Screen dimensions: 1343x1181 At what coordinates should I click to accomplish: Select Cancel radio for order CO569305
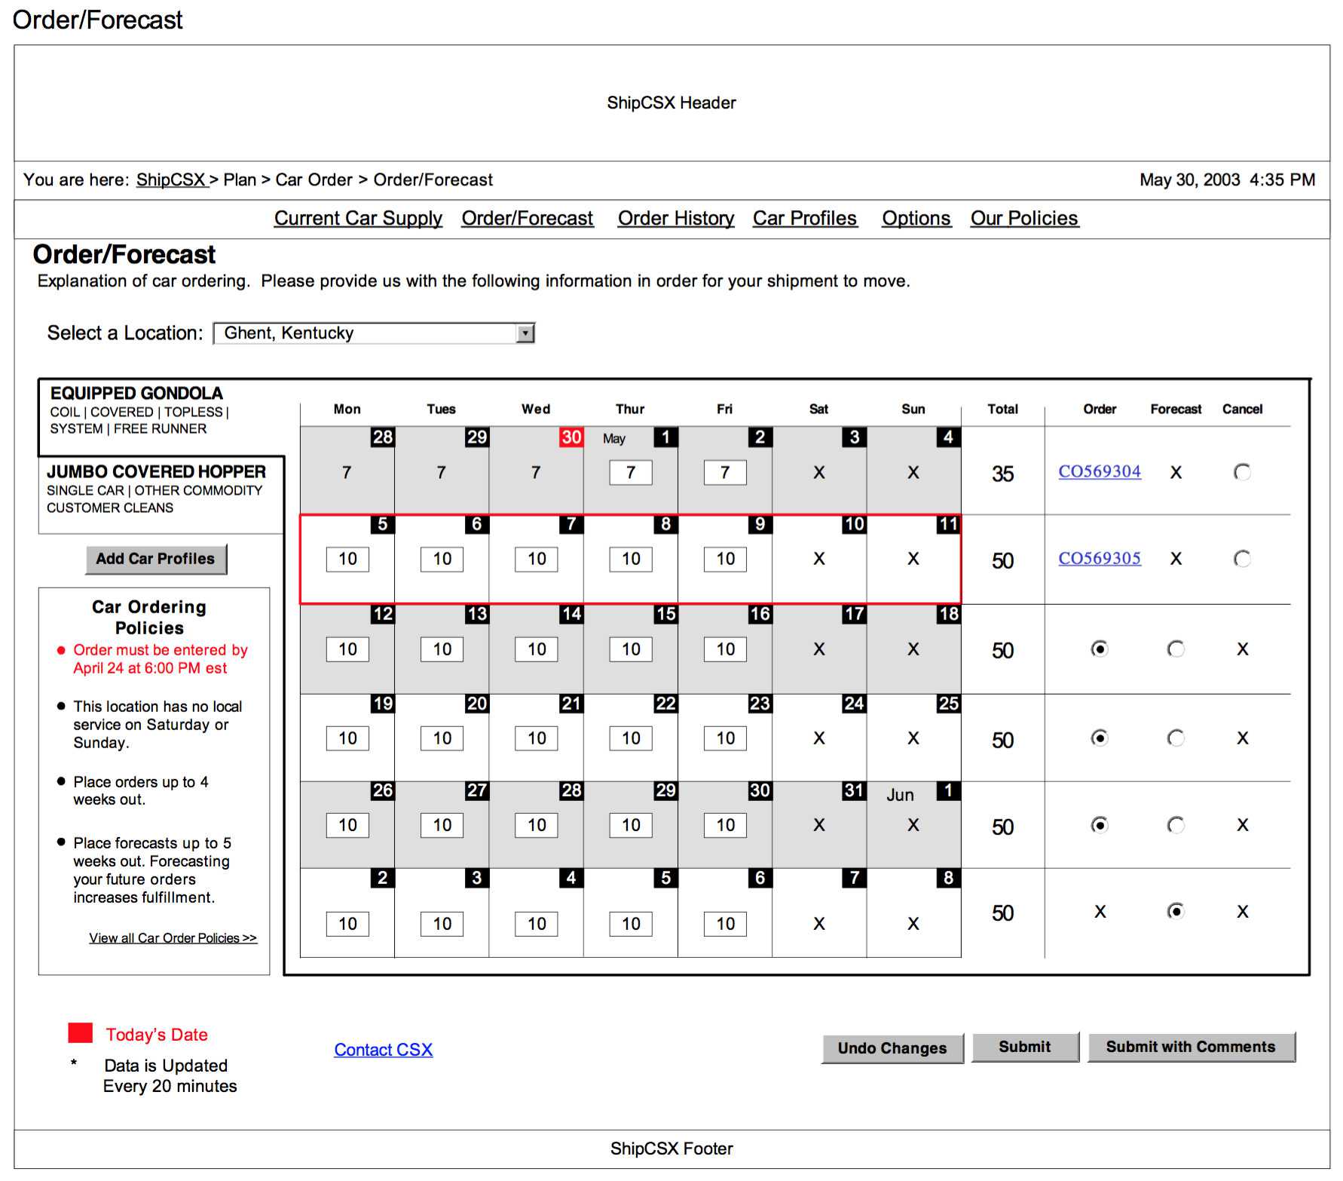(x=1242, y=559)
